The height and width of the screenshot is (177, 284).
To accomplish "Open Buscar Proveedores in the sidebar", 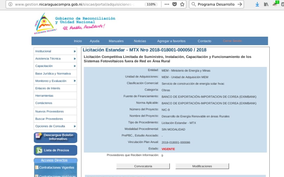I will (x=55, y=119).
